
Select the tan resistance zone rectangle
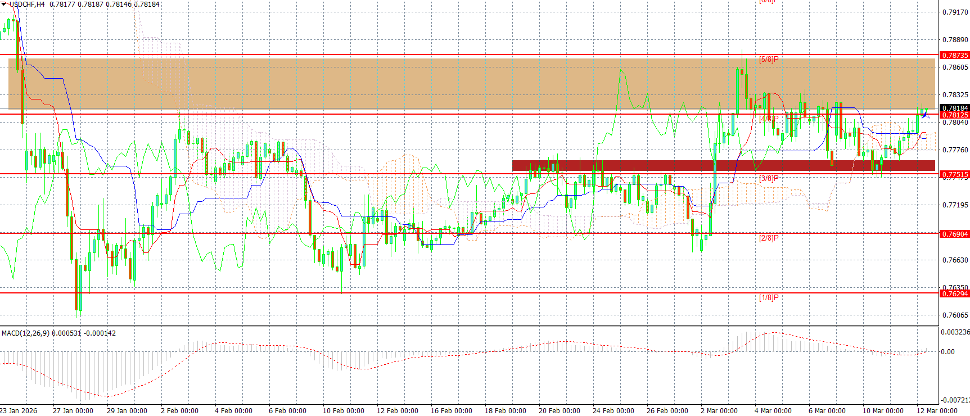(x=471, y=83)
